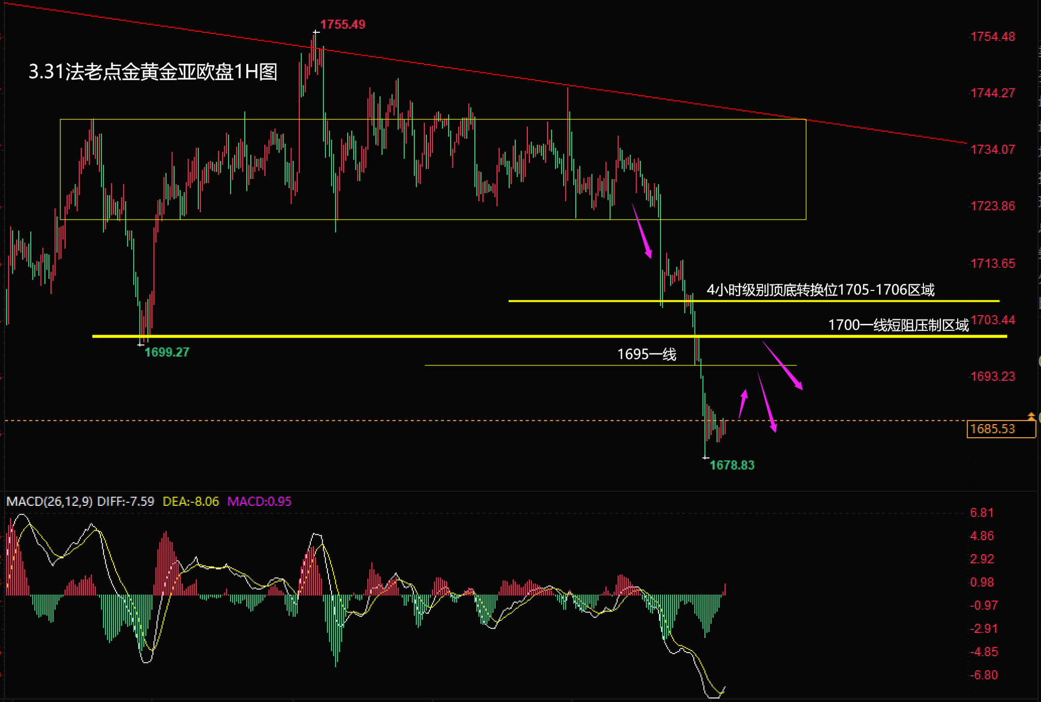Click the MACD(26,12,9) indicator name
Screen dimensions: 1041x702
(x=49, y=502)
